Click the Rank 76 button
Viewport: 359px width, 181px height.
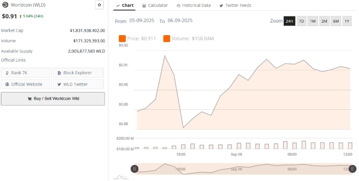point(27,73)
